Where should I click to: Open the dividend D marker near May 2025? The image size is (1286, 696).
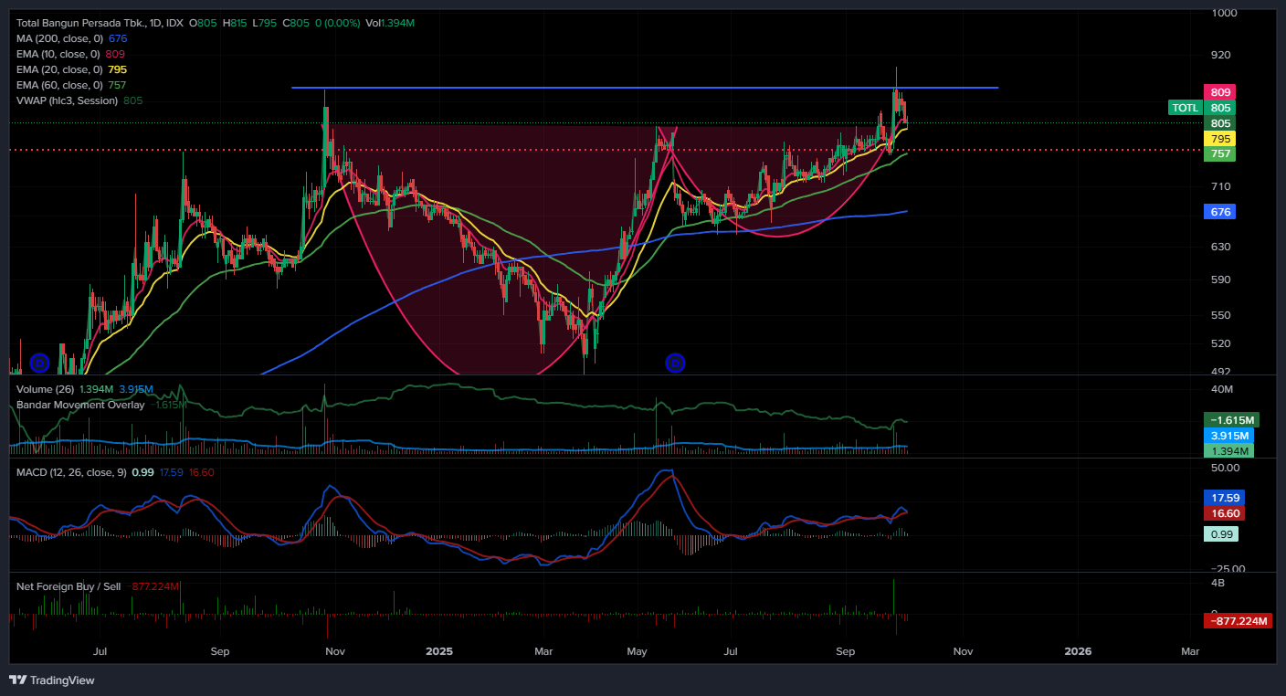click(x=675, y=364)
